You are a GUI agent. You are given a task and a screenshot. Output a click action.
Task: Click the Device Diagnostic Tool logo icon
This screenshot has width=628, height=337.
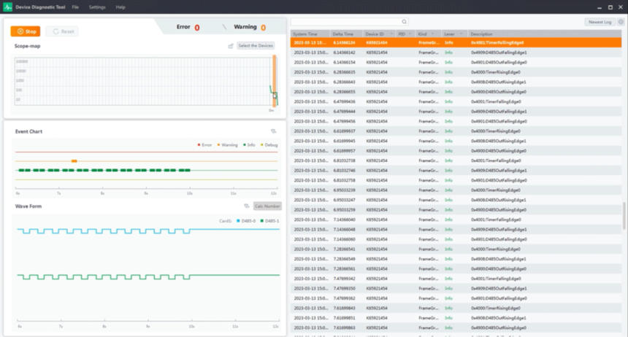(7, 7)
